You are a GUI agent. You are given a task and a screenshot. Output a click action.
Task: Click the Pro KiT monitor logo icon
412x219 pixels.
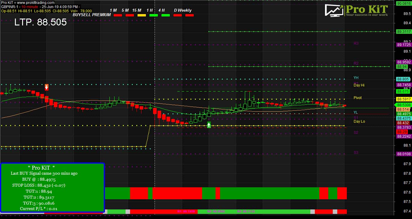[334, 10]
